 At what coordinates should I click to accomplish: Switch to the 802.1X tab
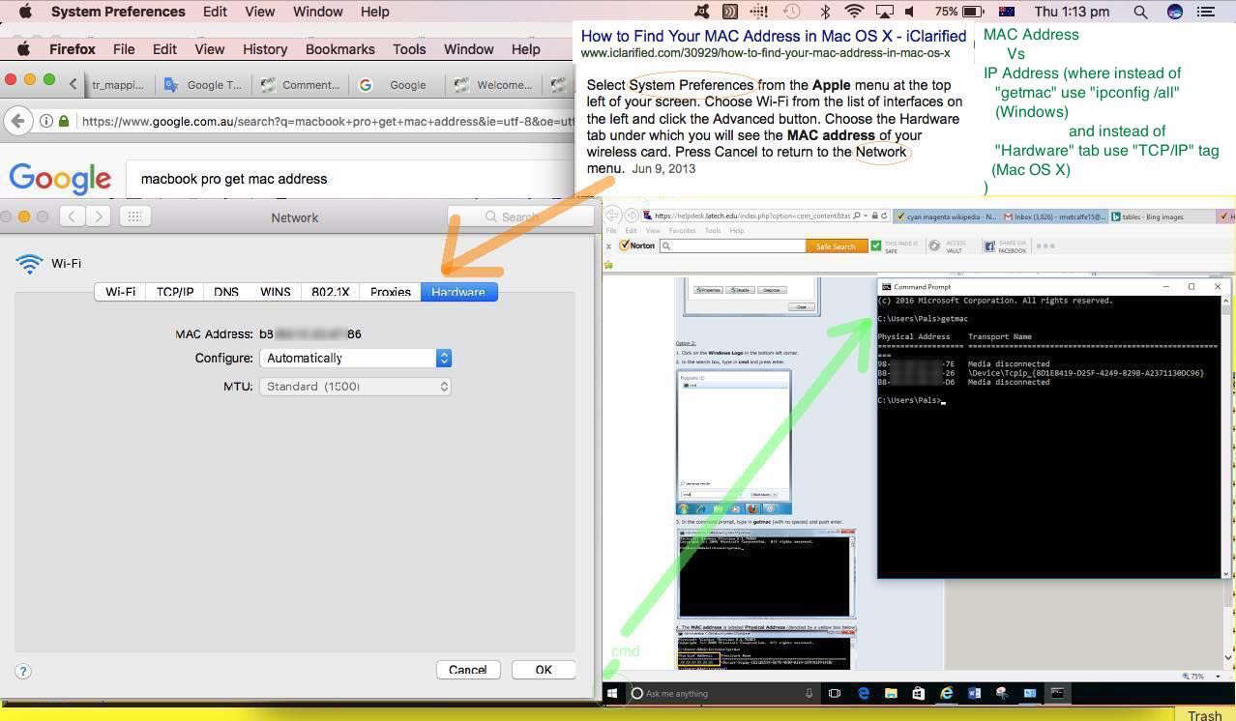click(x=331, y=292)
